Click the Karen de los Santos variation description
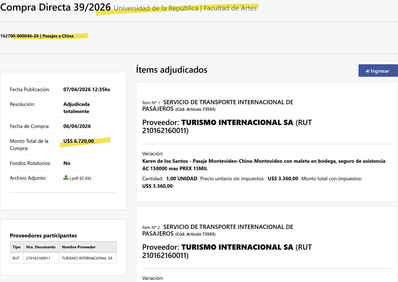398x282 pixels. pos(264,165)
